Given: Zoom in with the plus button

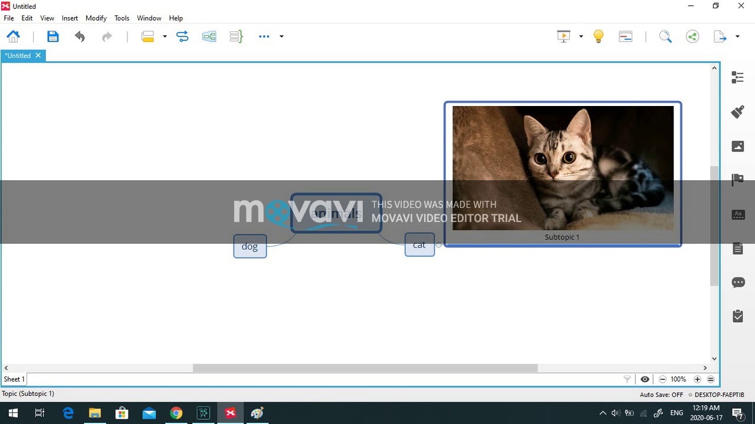Looking at the screenshot, I should point(697,379).
